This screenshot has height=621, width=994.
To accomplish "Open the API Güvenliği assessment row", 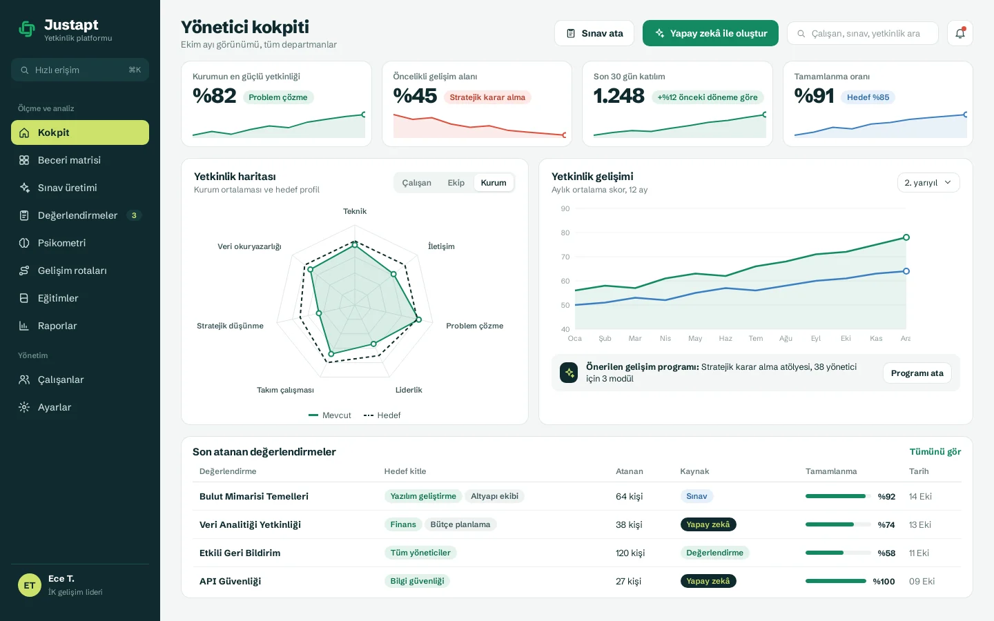I will click(x=576, y=581).
